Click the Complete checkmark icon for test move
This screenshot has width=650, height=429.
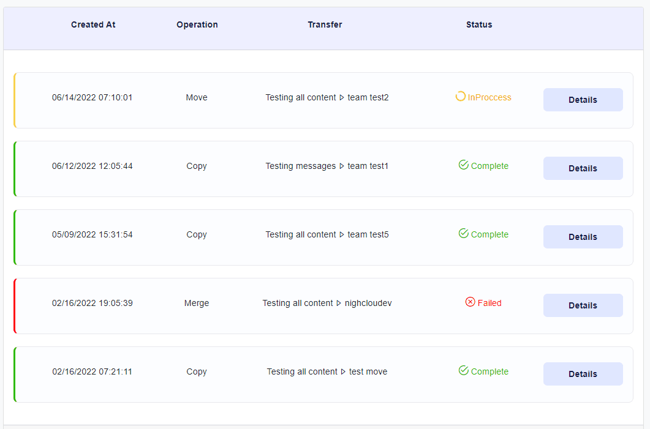coord(464,371)
